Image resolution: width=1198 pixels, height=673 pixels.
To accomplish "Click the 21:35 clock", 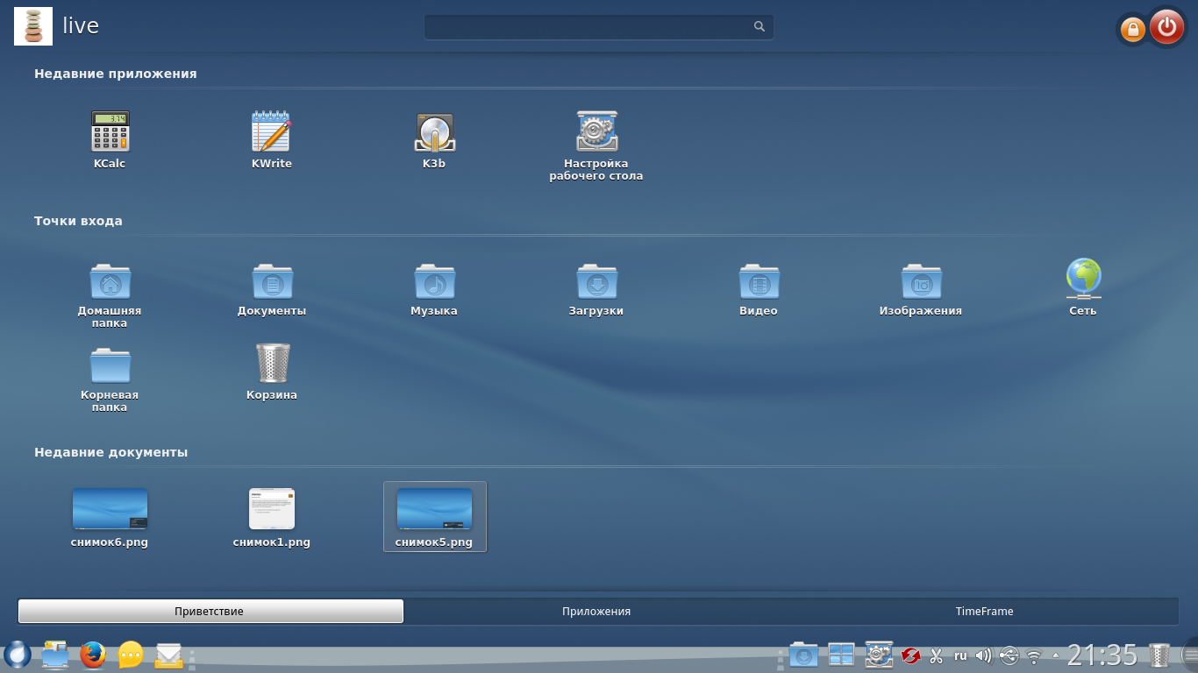I will pyautogui.click(x=1102, y=655).
